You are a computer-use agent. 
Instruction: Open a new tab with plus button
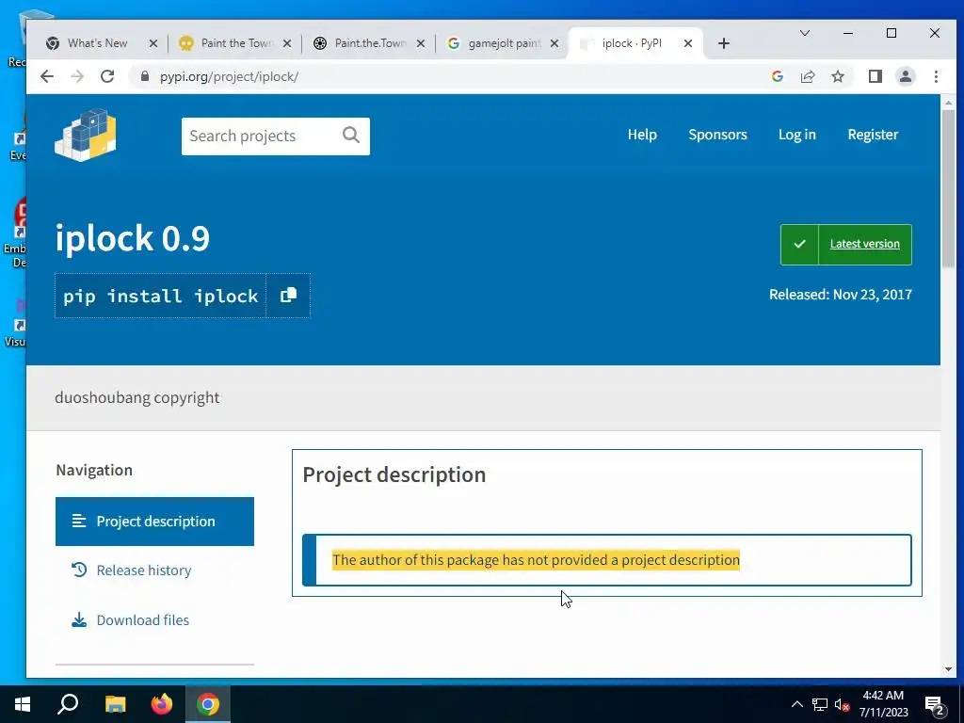[x=724, y=43]
